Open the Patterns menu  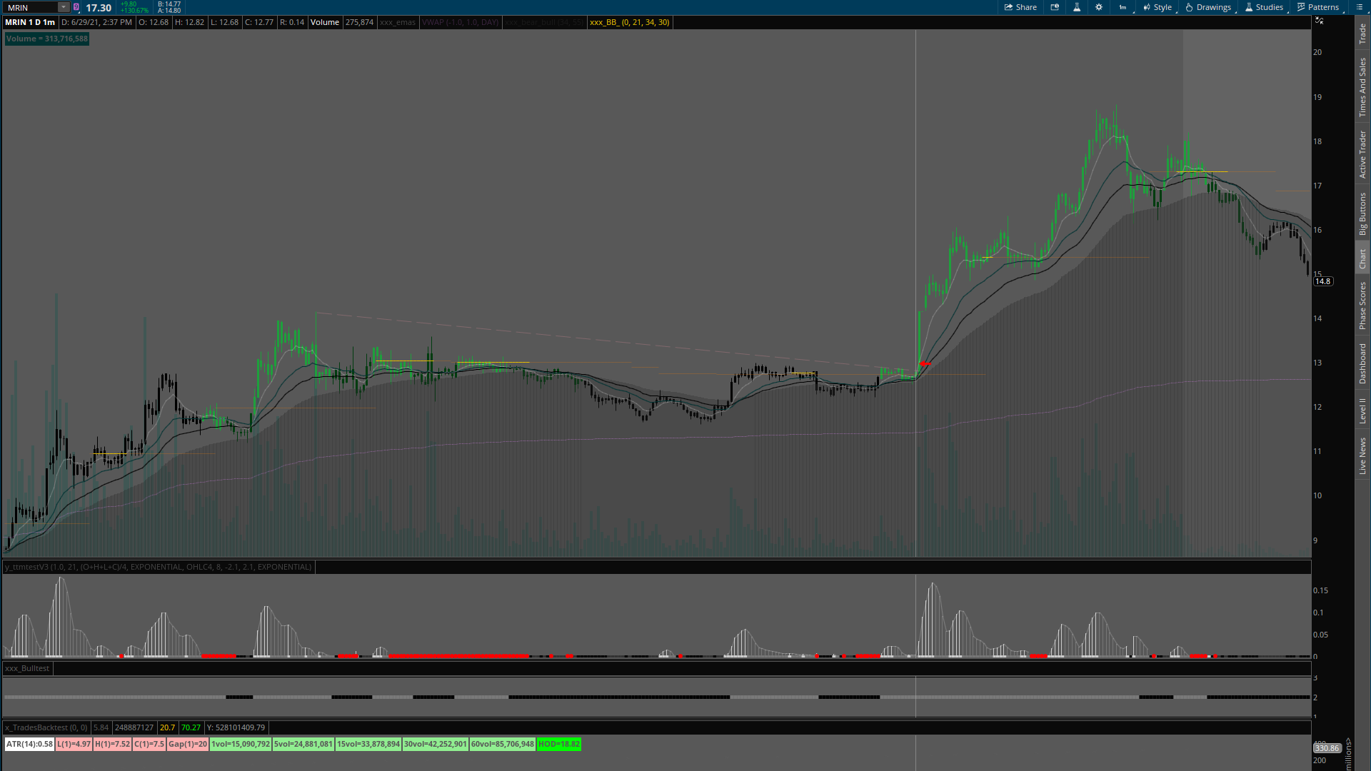coord(1318,7)
